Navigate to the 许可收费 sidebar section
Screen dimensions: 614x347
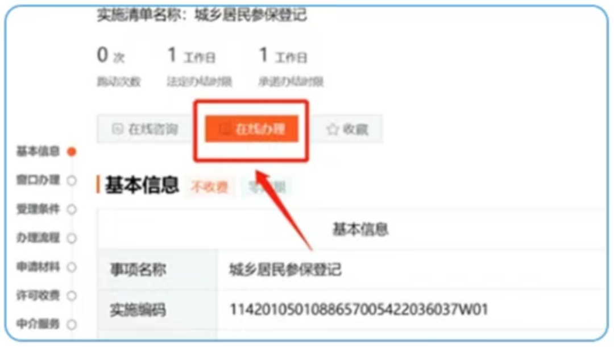click(x=38, y=295)
